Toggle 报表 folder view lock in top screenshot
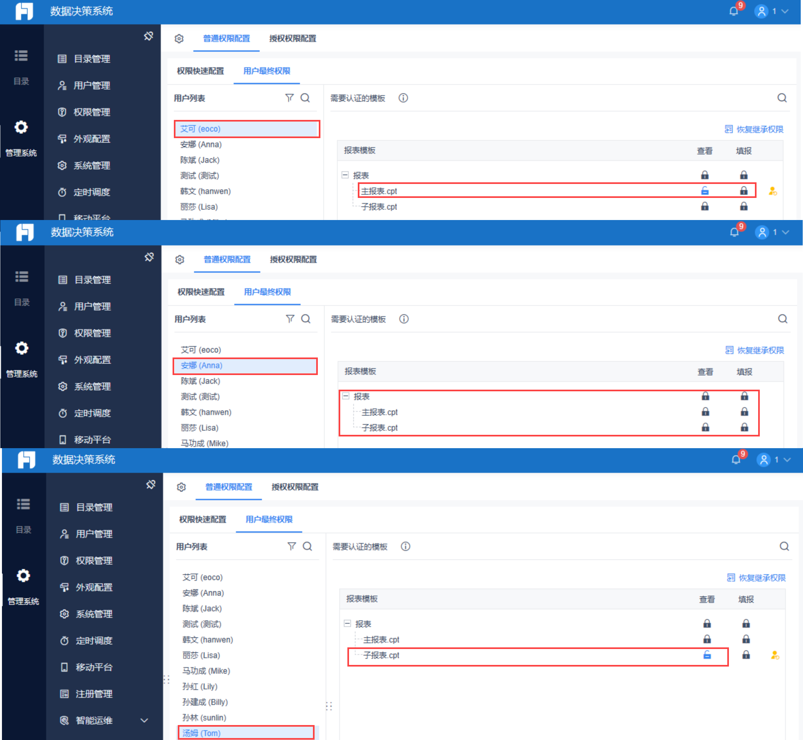Image resolution: width=803 pixels, height=740 pixels. (705, 175)
